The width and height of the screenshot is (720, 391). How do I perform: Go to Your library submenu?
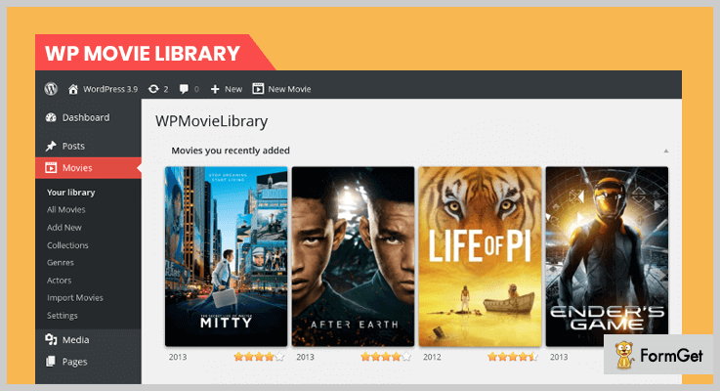tap(70, 193)
